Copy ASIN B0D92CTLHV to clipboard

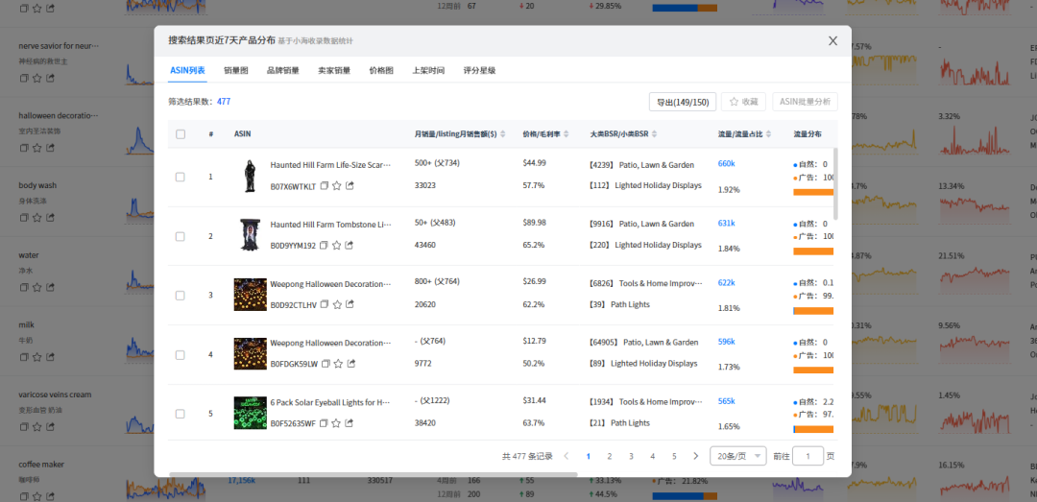tap(325, 305)
